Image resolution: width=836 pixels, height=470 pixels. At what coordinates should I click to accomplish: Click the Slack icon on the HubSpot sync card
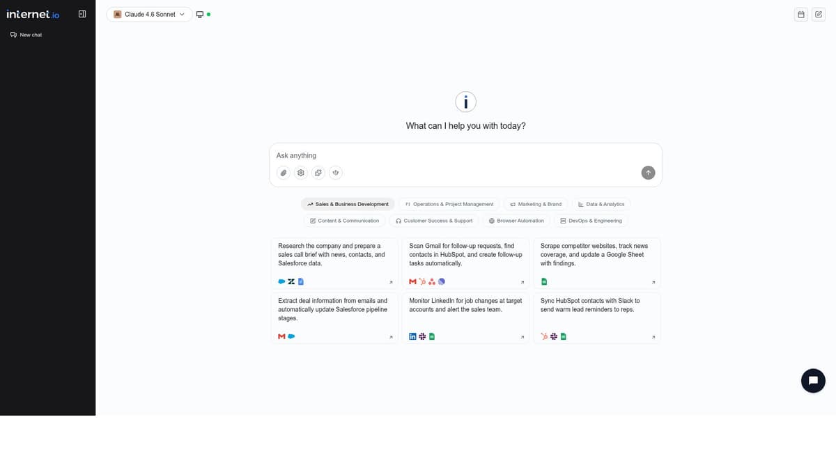[x=553, y=336]
